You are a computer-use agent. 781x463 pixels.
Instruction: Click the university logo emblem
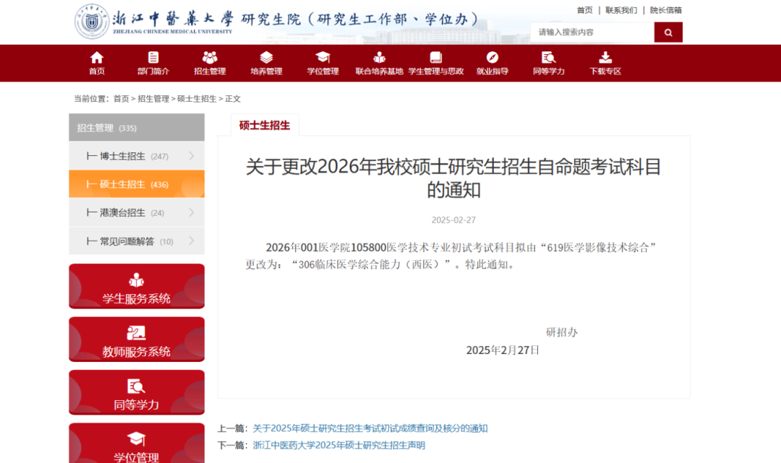tap(92, 22)
